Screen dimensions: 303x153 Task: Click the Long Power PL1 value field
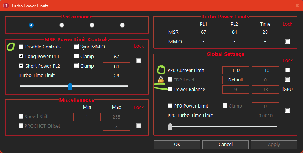[117, 57]
